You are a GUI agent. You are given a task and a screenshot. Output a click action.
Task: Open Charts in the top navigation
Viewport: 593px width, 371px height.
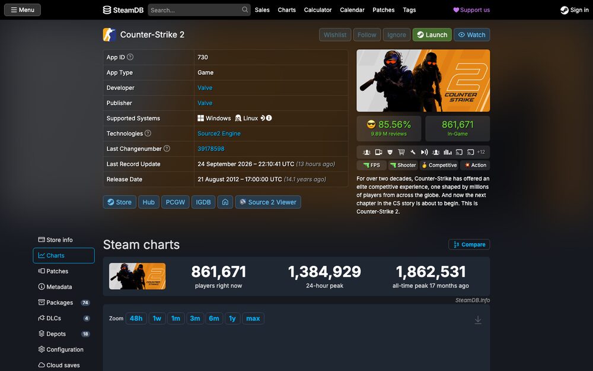(x=286, y=10)
